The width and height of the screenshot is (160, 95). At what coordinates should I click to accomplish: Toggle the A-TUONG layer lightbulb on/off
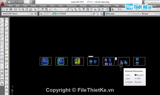45,13
